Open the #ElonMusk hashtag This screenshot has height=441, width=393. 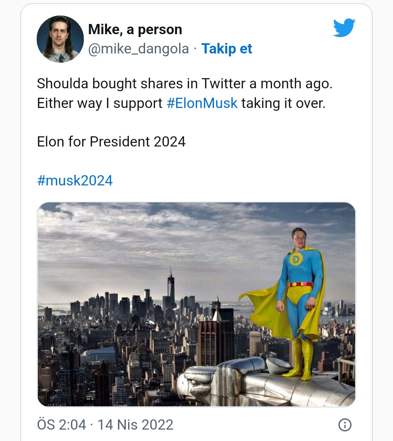coord(202,103)
